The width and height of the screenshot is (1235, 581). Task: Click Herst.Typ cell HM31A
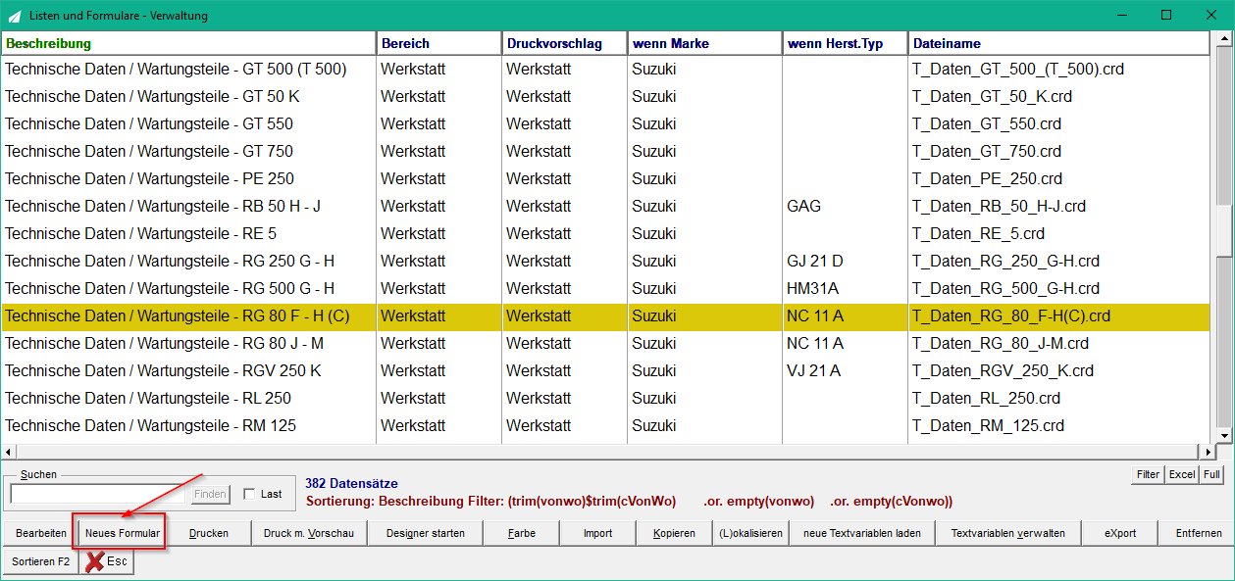coord(812,288)
